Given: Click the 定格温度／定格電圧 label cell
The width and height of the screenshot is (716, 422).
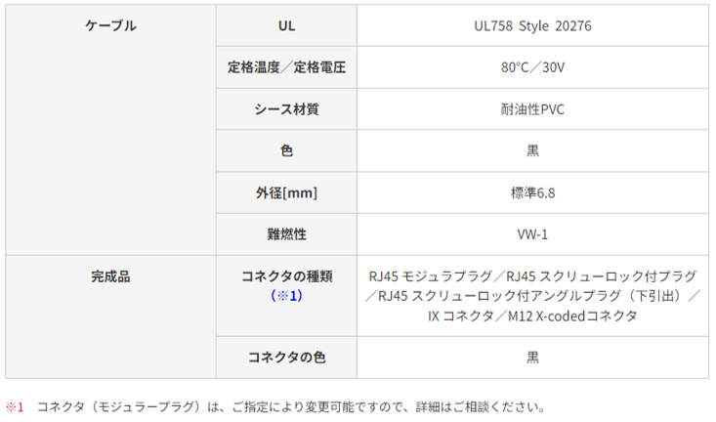Looking at the screenshot, I should [x=287, y=67].
